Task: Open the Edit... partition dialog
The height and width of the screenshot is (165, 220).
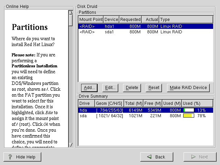Action: [x=110, y=88]
